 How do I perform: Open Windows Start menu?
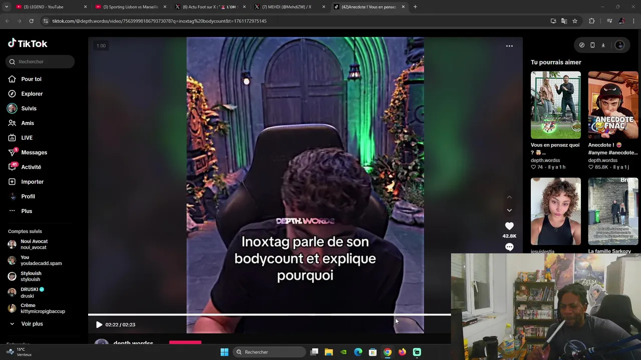(x=224, y=352)
